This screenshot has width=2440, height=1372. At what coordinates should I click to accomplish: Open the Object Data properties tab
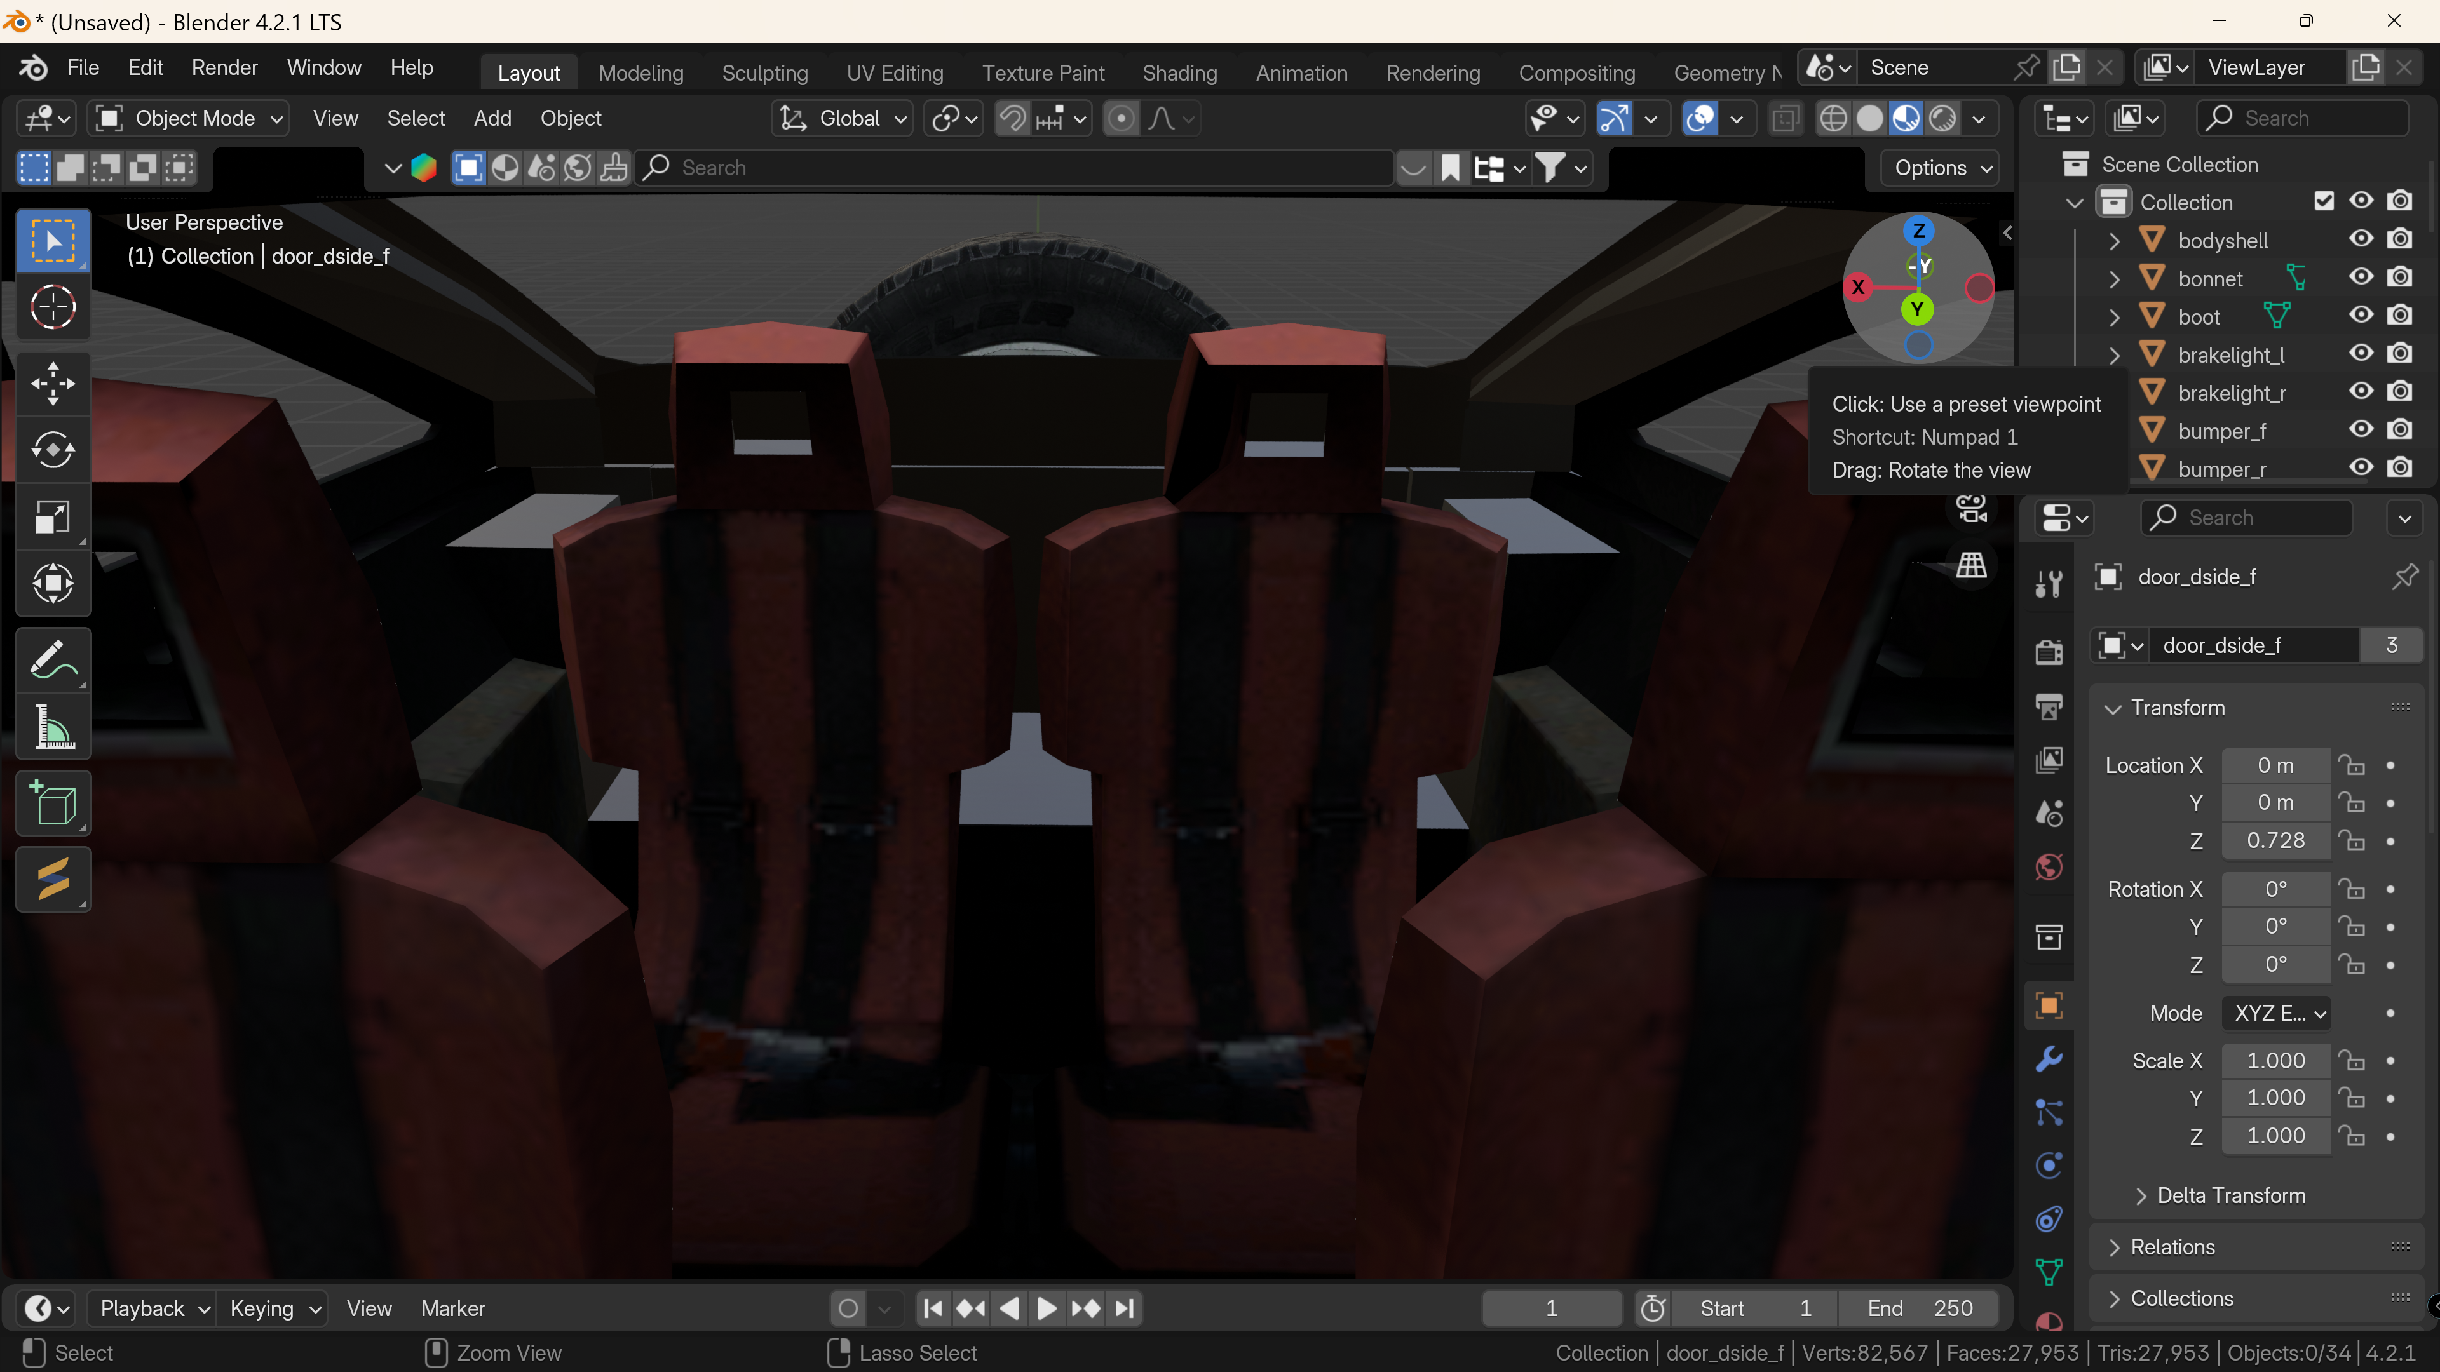click(2049, 1272)
